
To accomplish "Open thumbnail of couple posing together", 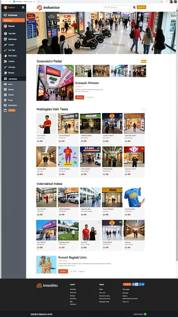I will pyautogui.click(x=90, y=230).
